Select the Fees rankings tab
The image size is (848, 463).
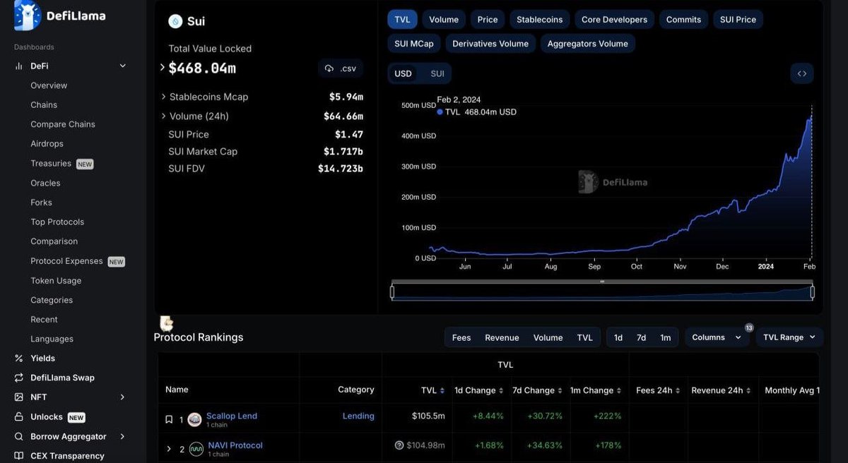(461, 337)
